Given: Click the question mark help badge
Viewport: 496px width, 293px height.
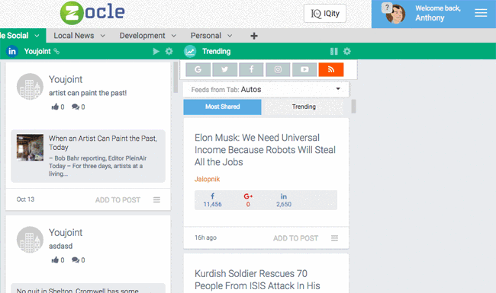Looking at the screenshot, I should [387, 8].
